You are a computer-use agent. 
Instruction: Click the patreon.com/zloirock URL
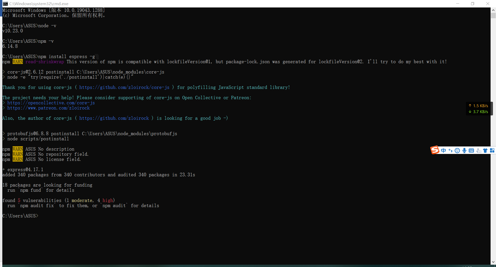point(48,108)
